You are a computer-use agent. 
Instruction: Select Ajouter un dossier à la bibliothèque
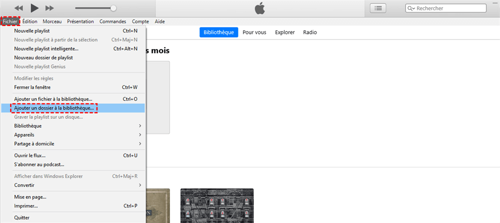tap(54, 108)
